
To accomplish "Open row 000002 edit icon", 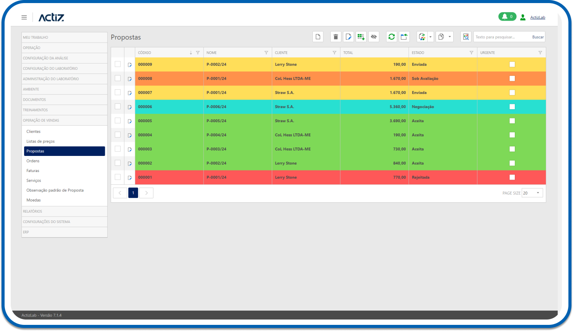I will [130, 164].
